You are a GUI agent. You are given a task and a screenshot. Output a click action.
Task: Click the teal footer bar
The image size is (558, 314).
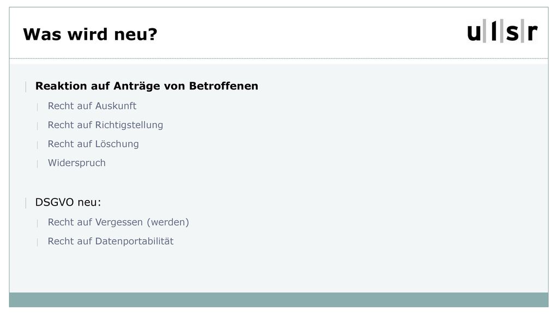[x=278, y=300]
